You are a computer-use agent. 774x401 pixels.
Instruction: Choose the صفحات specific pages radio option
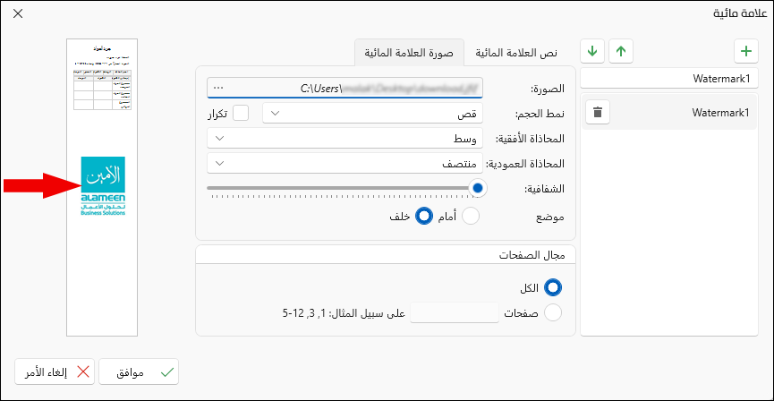pyautogui.click(x=553, y=312)
